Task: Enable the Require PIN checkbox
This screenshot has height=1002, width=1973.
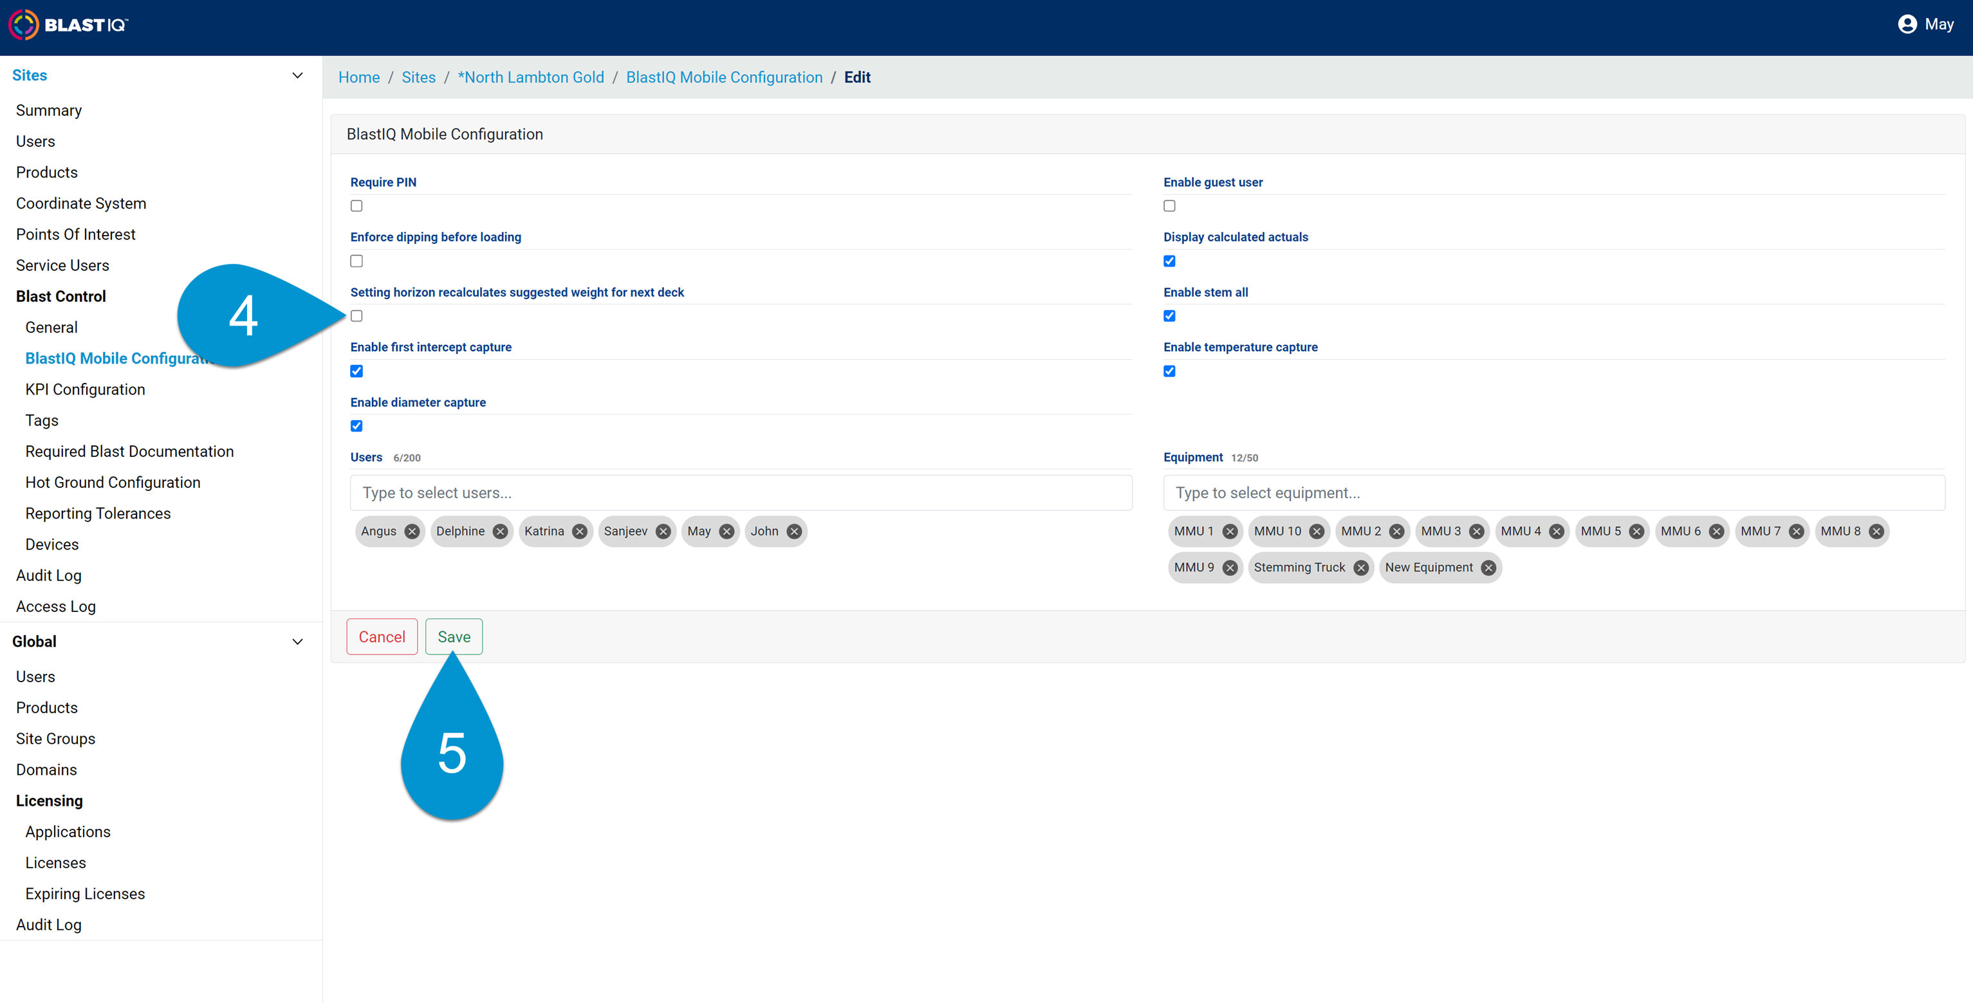Action: [x=356, y=206]
